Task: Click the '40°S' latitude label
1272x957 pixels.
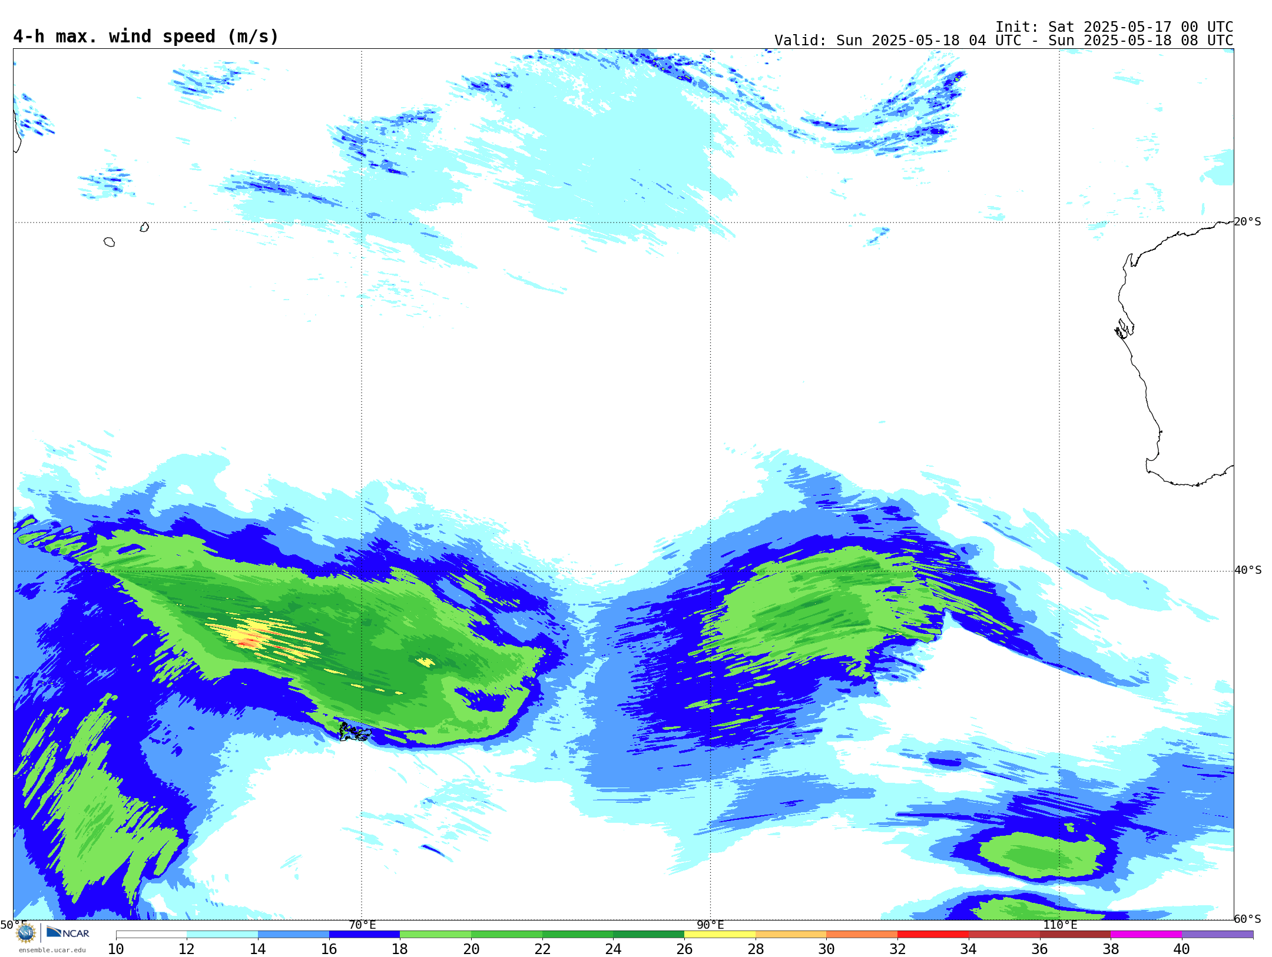Action: pos(1248,570)
